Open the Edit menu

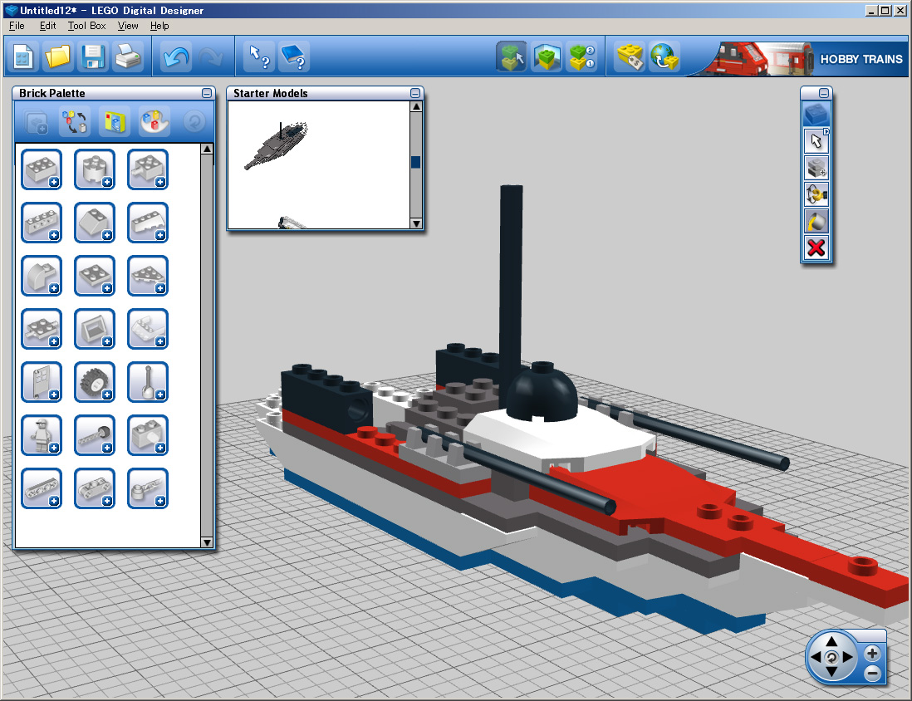point(47,26)
